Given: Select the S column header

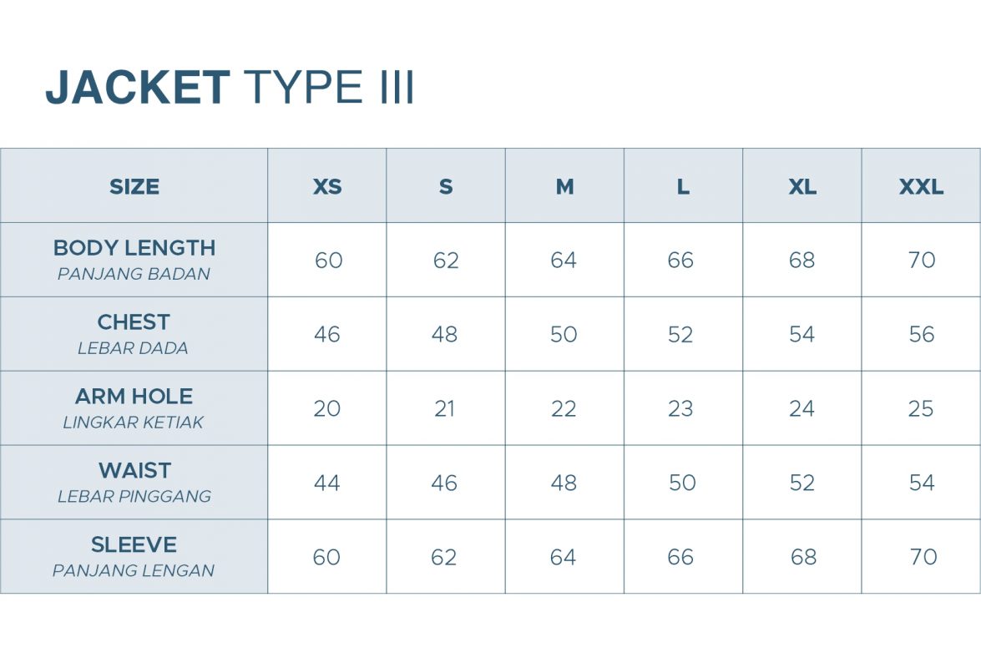Looking at the screenshot, I should coord(446,186).
